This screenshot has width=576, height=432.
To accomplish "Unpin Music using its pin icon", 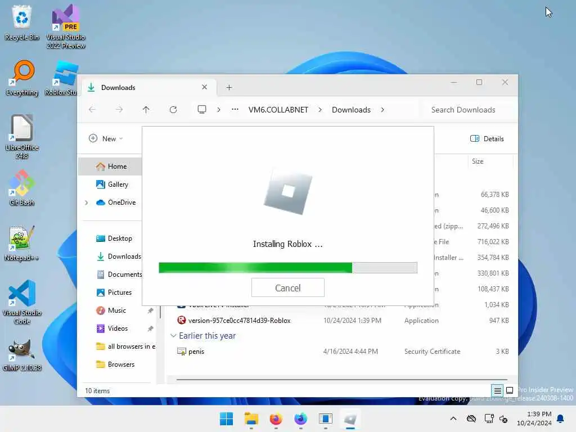I will point(150,310).
